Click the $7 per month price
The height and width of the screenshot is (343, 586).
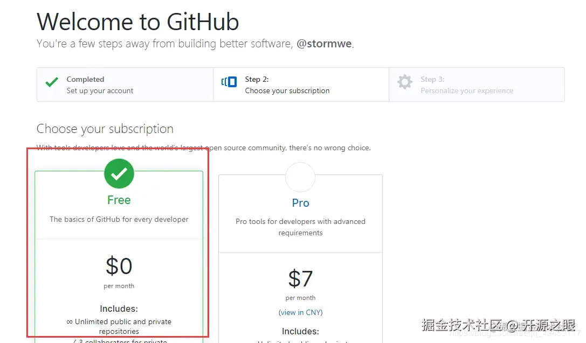[x=300, y=279]
